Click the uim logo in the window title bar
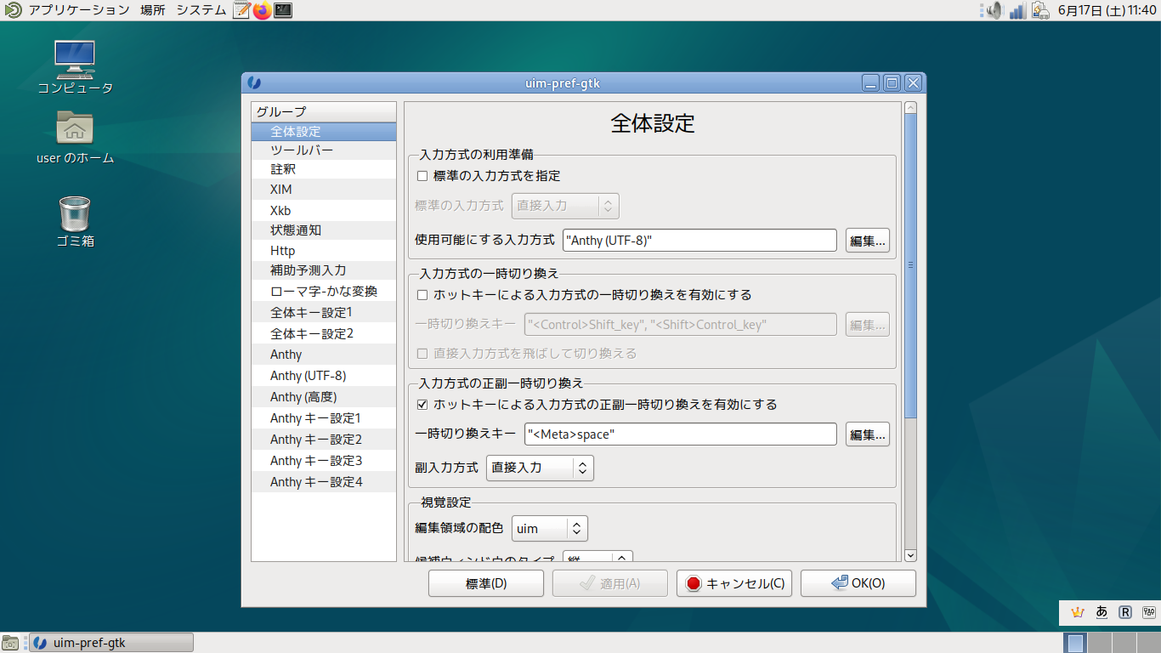Image resolution: width=1161 pixels, height=653 pixels. (254, 82)
